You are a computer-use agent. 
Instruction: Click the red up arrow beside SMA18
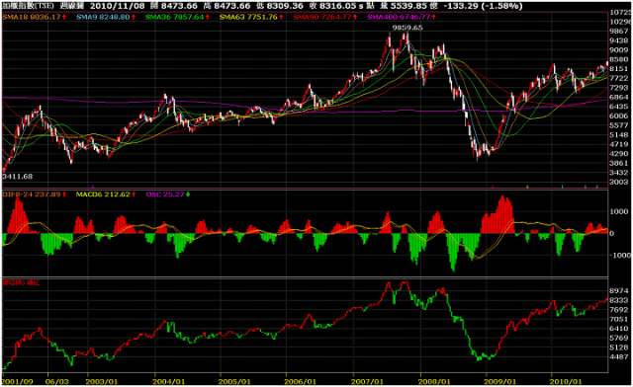click(x=64, y=17)
